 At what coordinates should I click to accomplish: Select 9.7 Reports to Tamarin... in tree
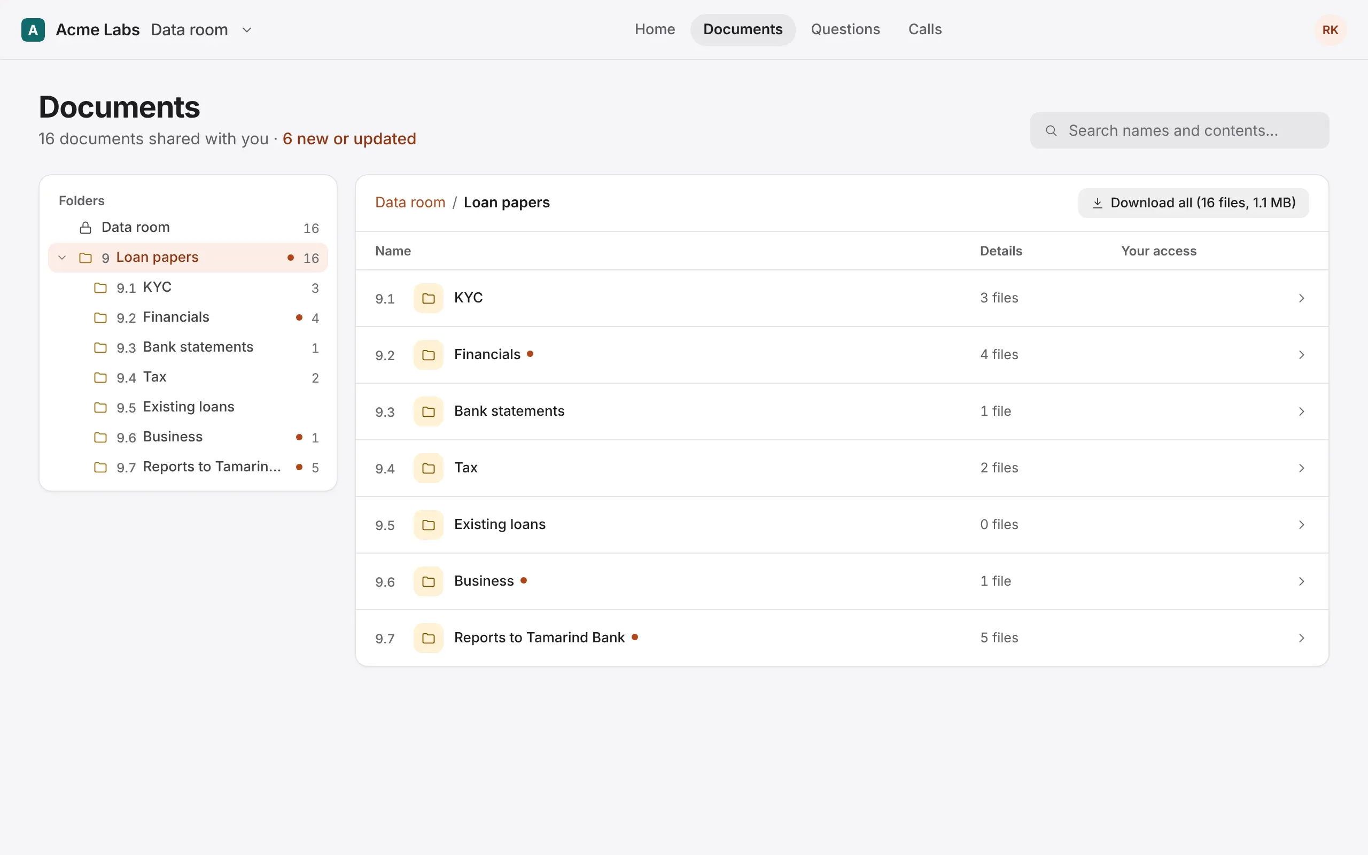click(188, 467)
